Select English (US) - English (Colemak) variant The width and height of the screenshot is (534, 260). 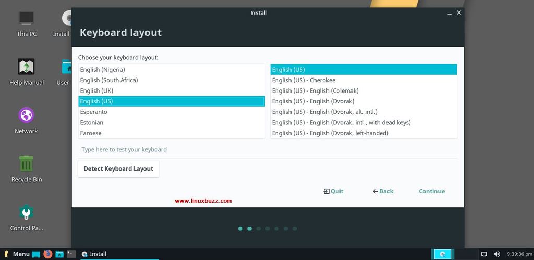[363, 90]
